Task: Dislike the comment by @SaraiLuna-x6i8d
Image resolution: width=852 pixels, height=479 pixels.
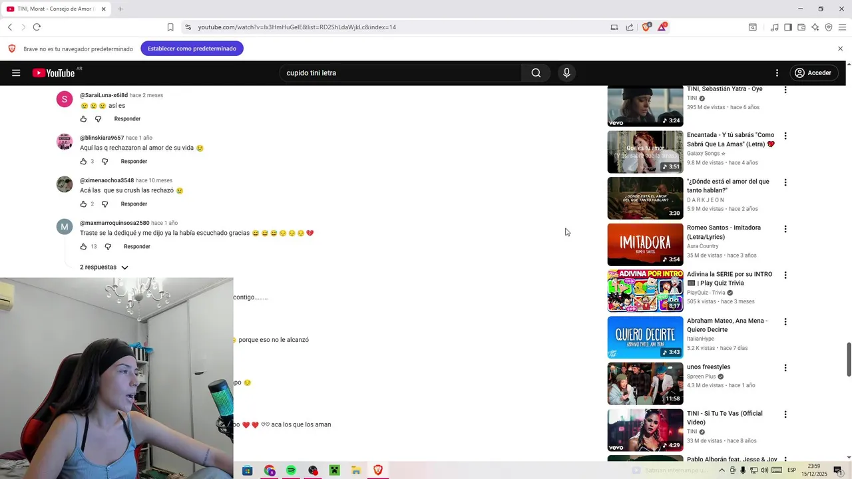Action: [x=98, y=119]
